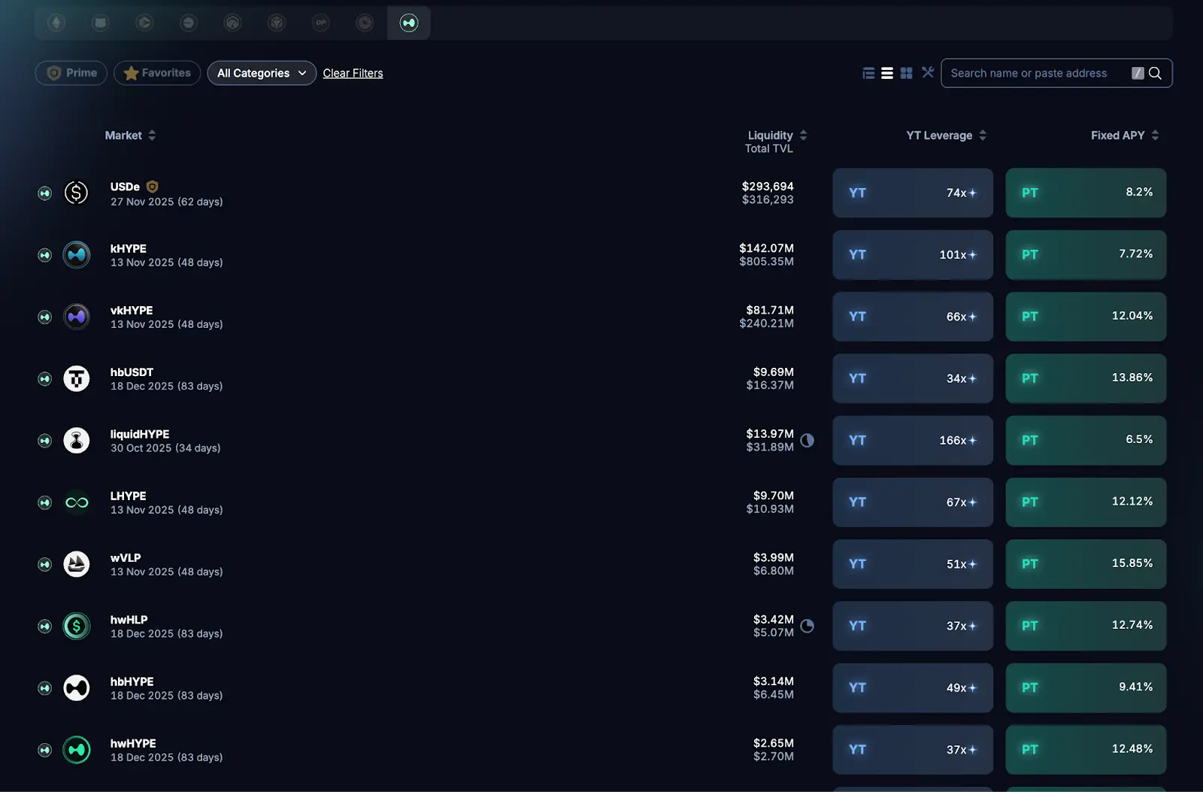Select the active HyperEVM network tab

click(x=409, y=23)
